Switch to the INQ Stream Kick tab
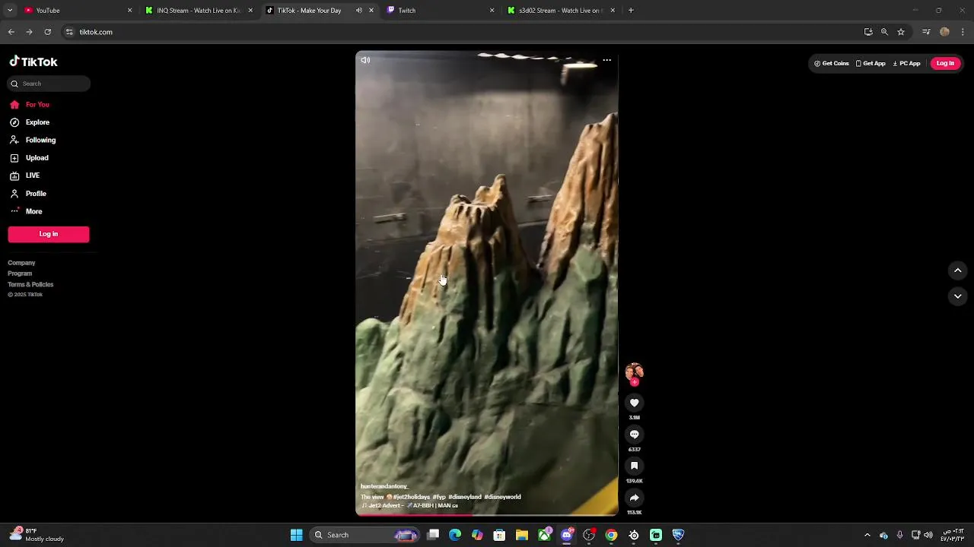 (198, 11)
